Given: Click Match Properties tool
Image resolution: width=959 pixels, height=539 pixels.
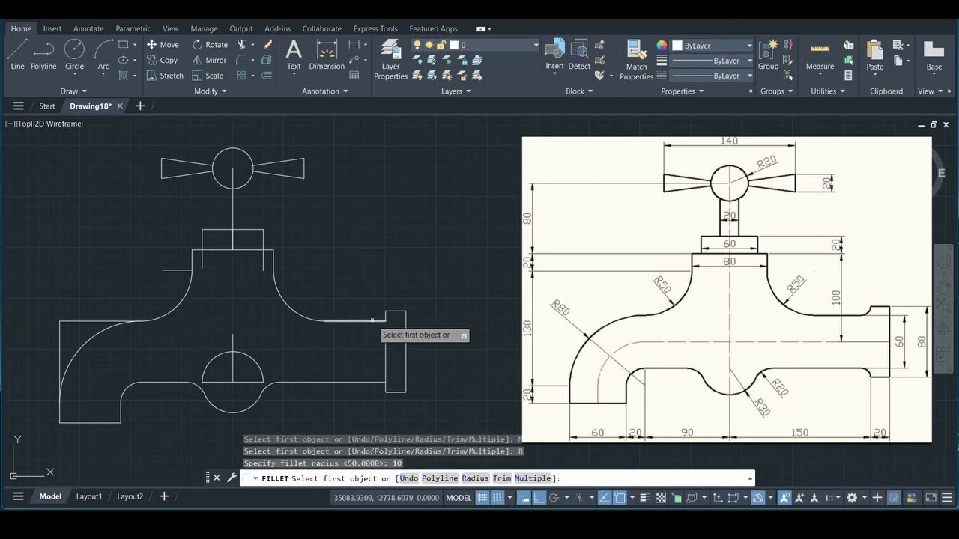Looking at the screenshot, I should (636, 59).
